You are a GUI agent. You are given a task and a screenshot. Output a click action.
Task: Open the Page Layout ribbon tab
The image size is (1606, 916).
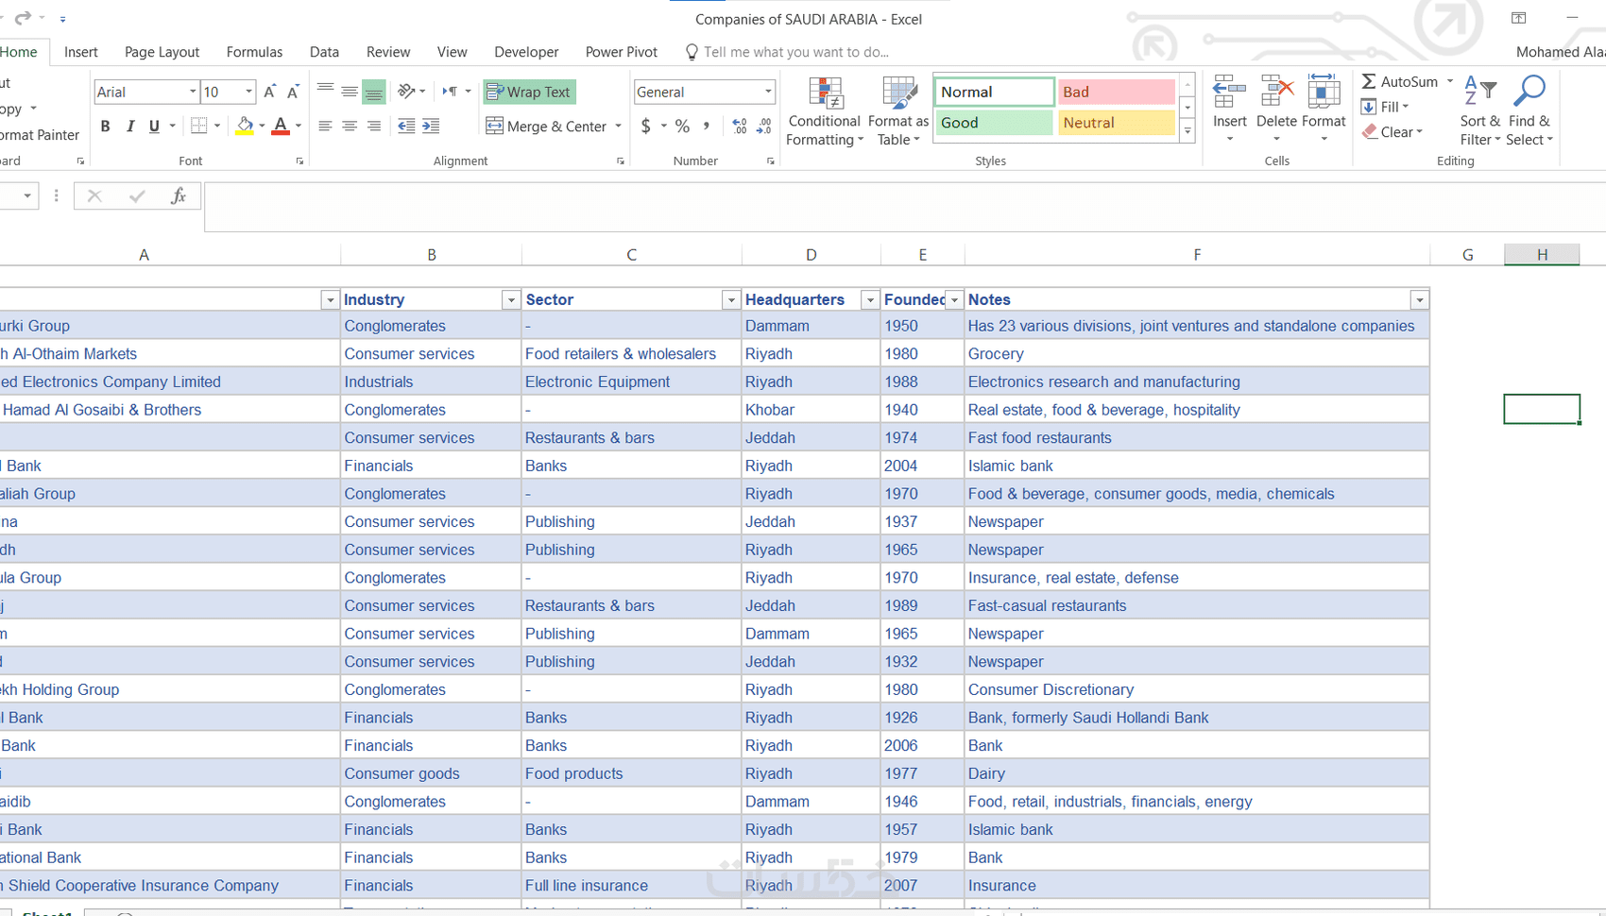click(162, 52)
